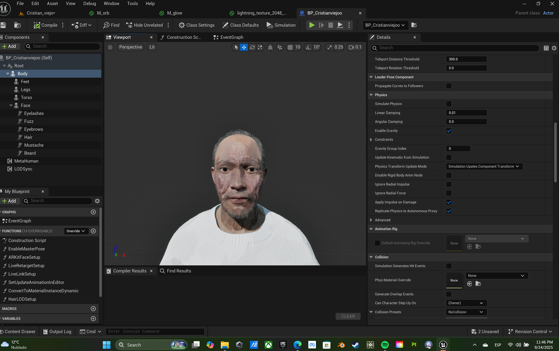This screenshot has width=559, height=351.
Task: Open the Window menu
Action: point(111,3)
